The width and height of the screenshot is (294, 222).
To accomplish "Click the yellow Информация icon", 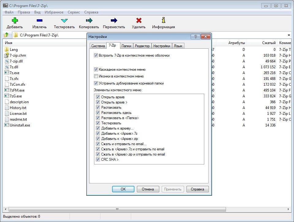I will tap(164, 20).
